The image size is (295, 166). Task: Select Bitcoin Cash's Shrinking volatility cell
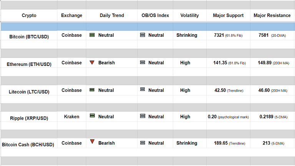click(187, 143)
